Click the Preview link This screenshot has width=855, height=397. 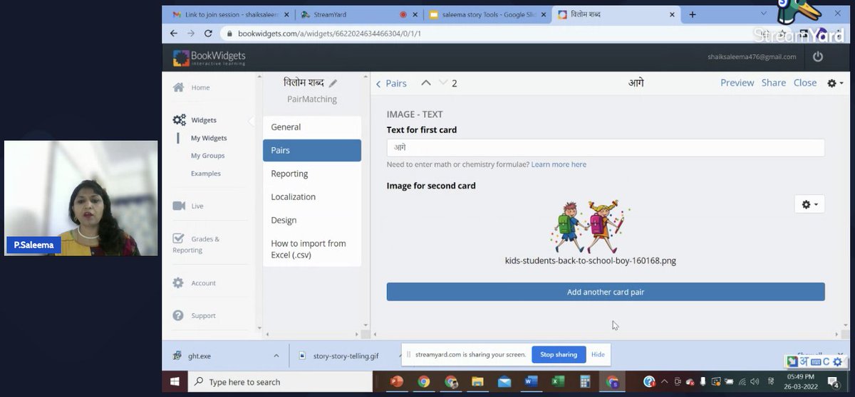click(x=737, y=83)
